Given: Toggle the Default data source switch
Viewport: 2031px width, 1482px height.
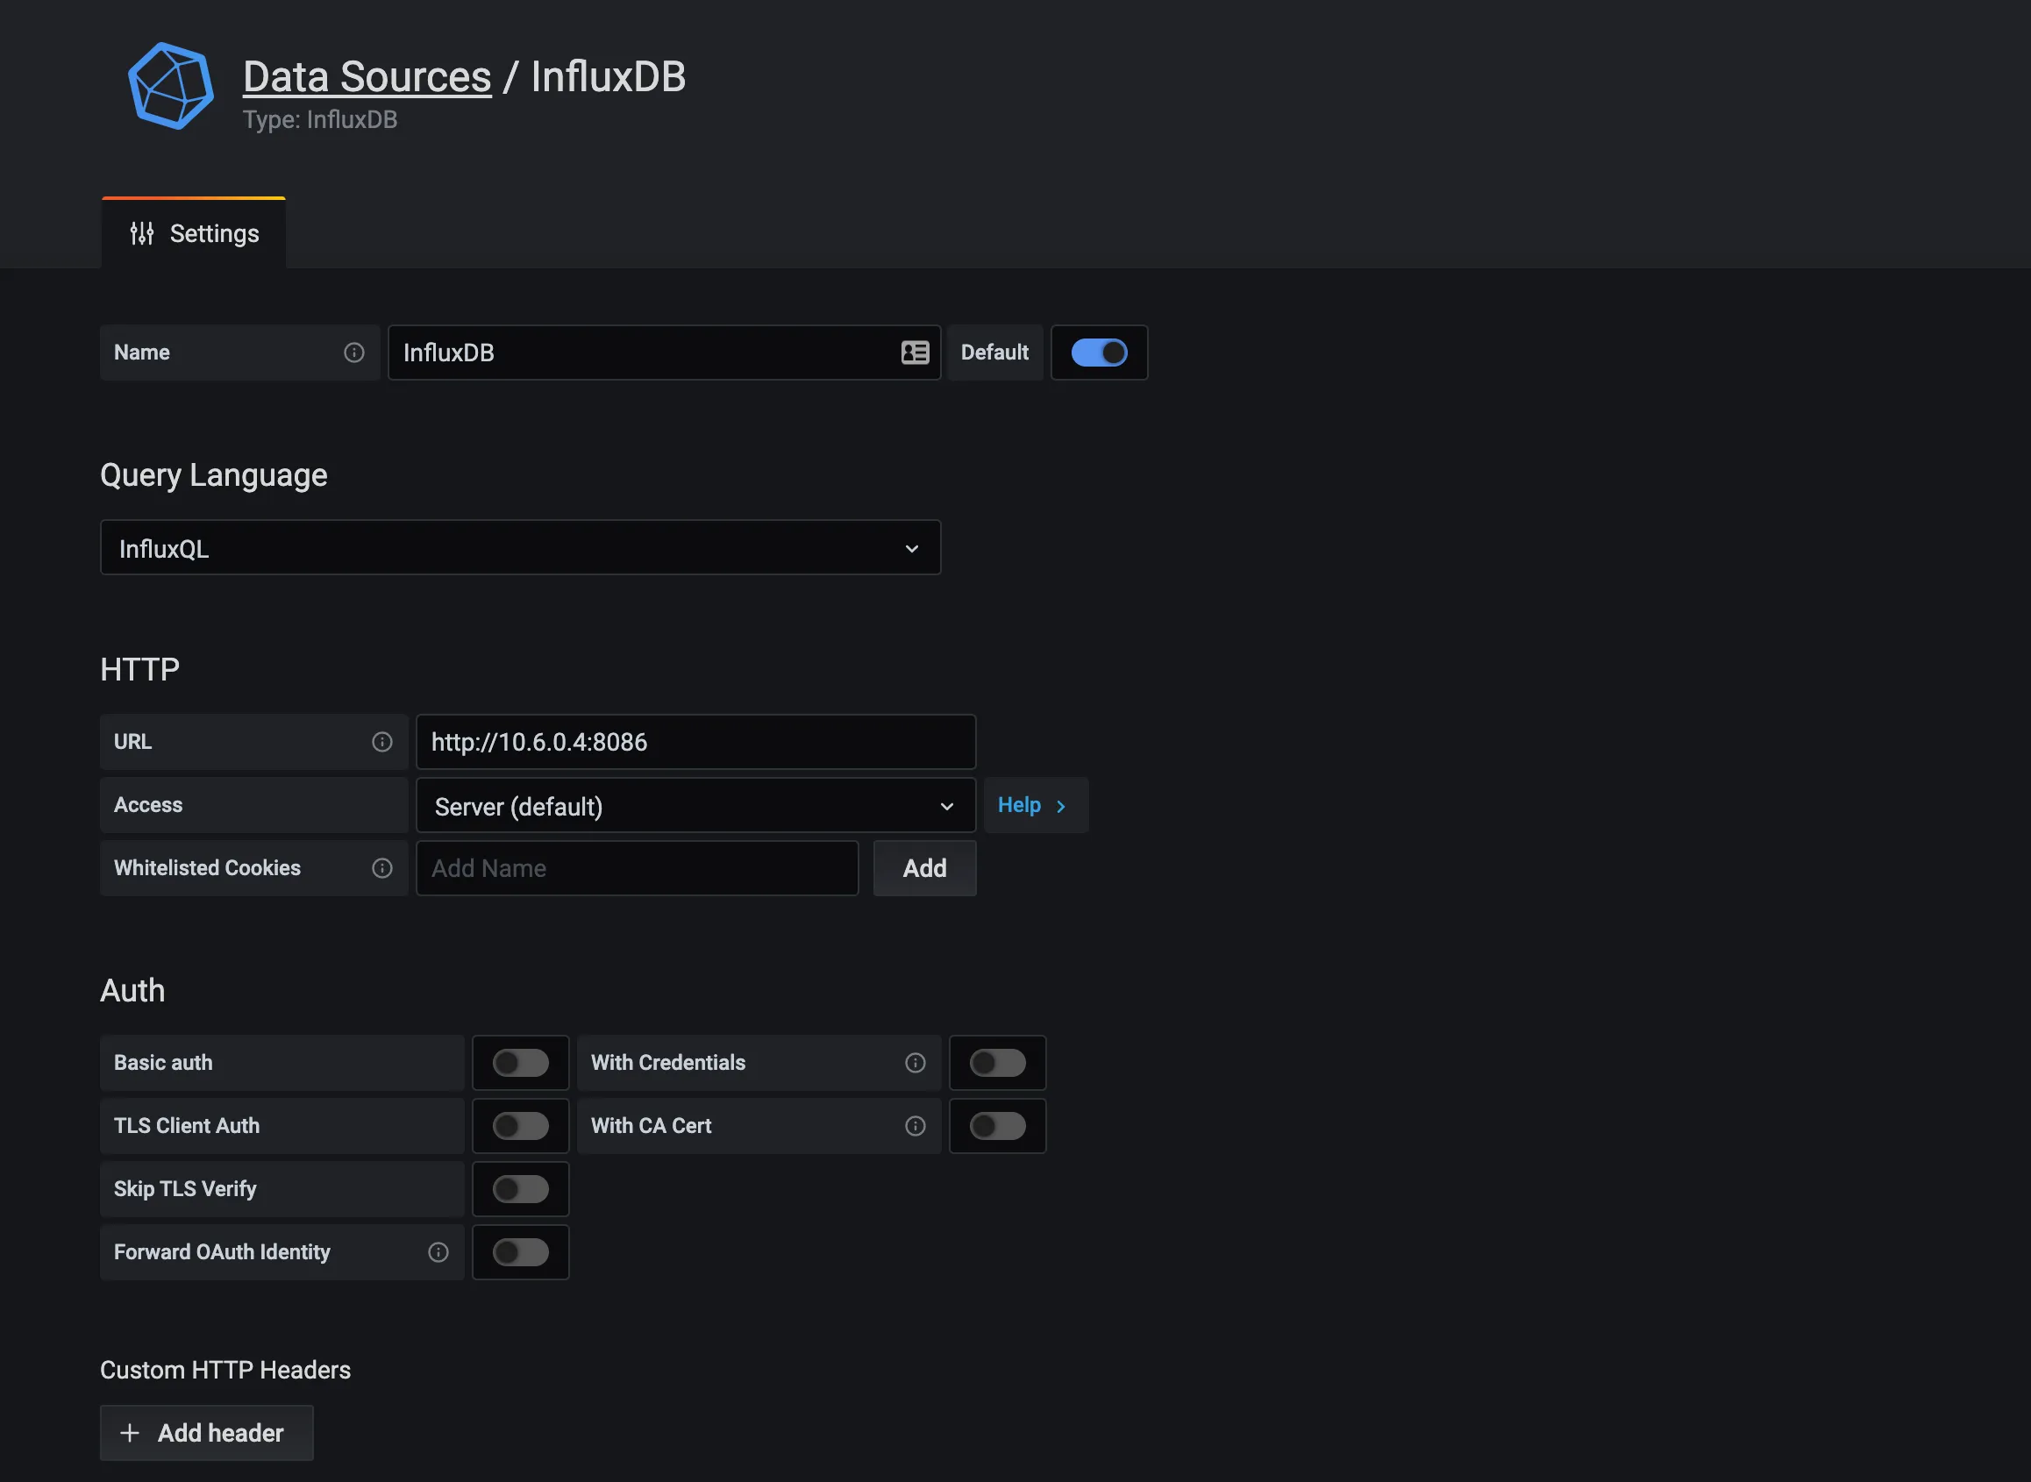Looking at the screenshot, I should (x=1099, y=352).
